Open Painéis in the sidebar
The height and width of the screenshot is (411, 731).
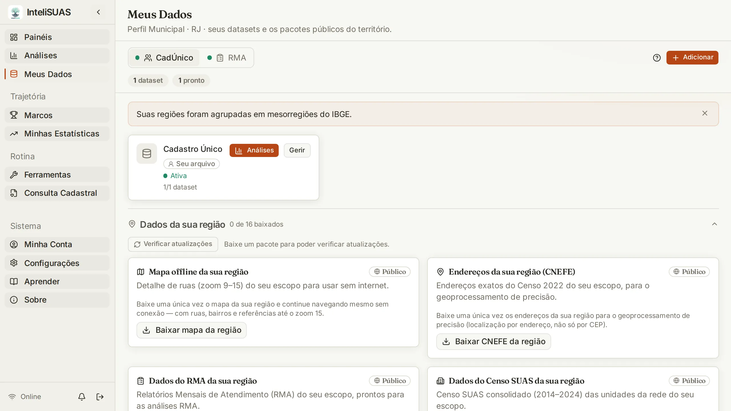click(x=57, y=37)
